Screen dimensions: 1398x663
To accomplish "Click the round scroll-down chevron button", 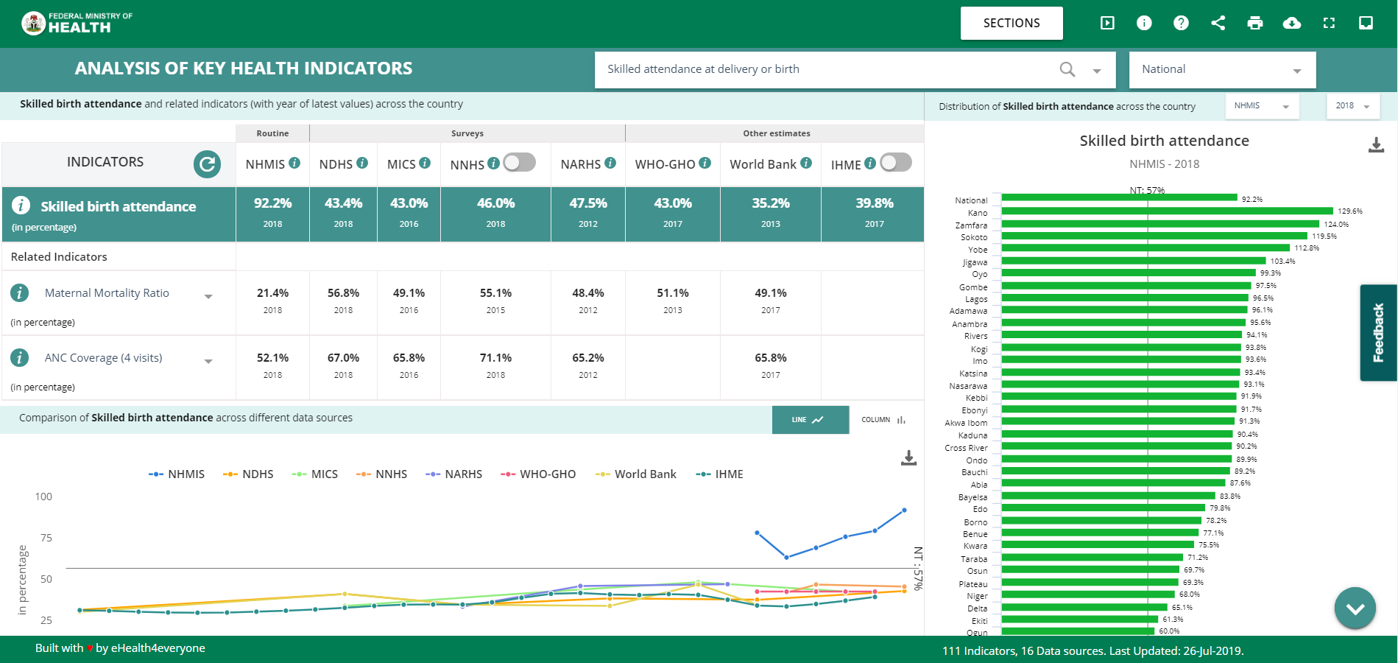I will tap(1355, 608).
